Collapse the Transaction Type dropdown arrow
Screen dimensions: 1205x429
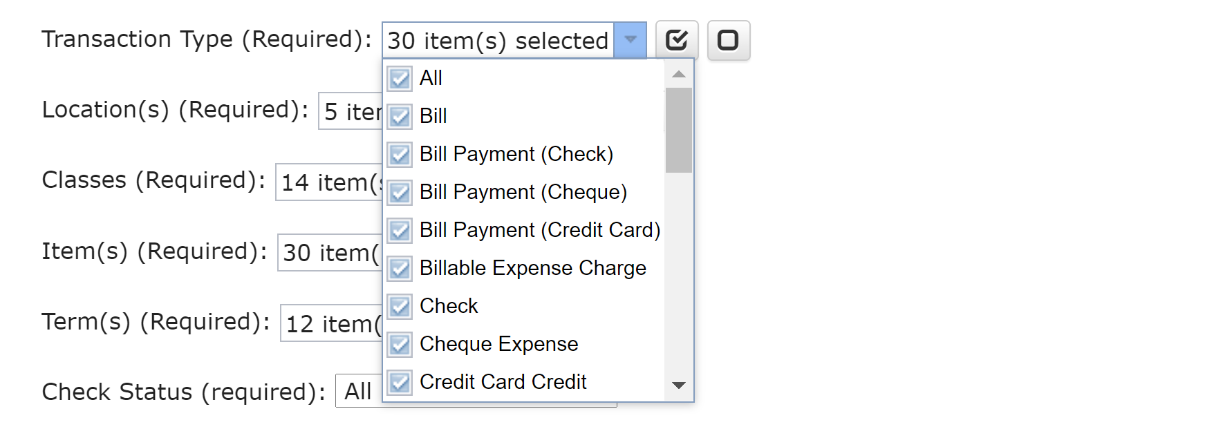(630, 40)
